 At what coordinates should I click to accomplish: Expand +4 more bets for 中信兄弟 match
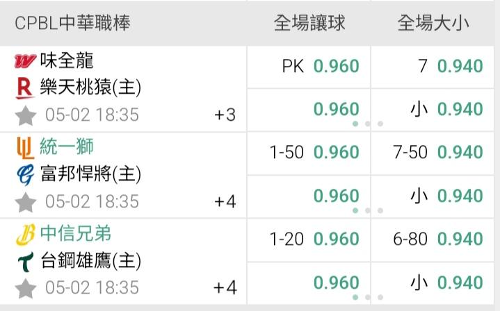225,288
